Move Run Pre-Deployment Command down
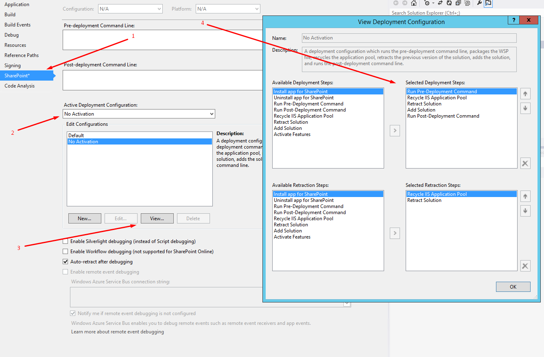The image size is (544, 357). 525,108
